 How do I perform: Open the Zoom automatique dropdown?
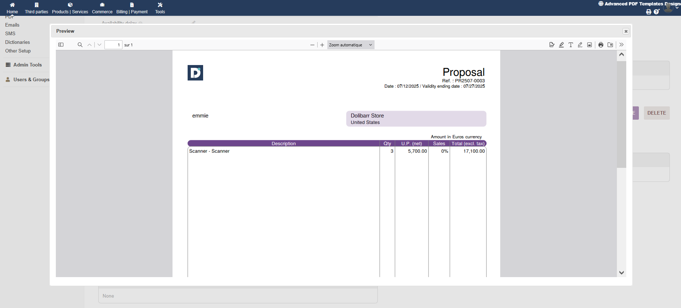click(x=350, y=45)
